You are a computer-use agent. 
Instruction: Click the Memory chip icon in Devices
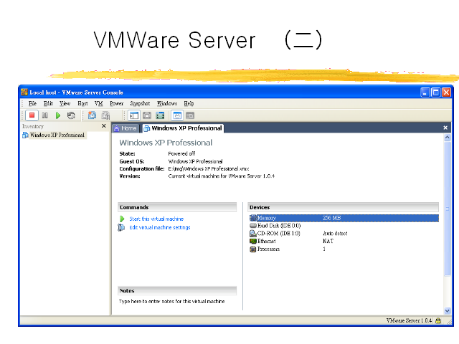pos(253,218)
